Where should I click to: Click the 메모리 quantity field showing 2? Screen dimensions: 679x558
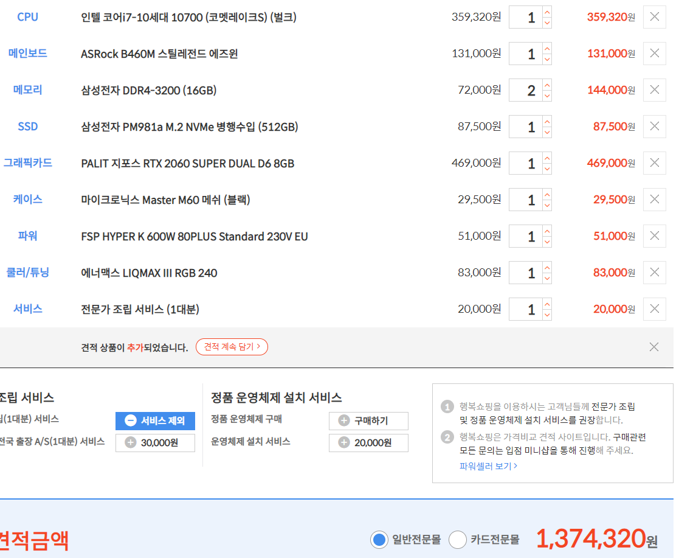click(526, 90)
